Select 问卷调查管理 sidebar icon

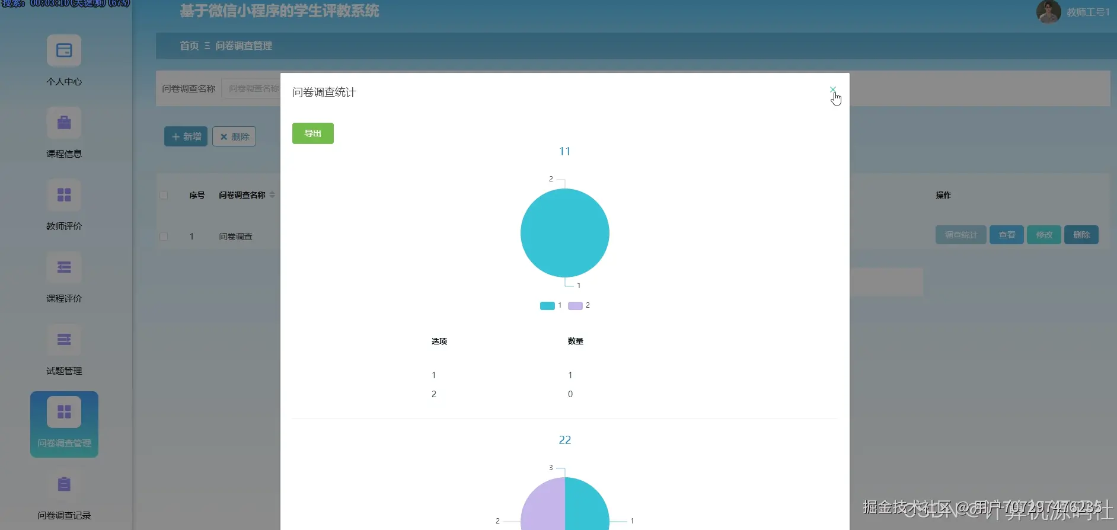coord(64,411)
